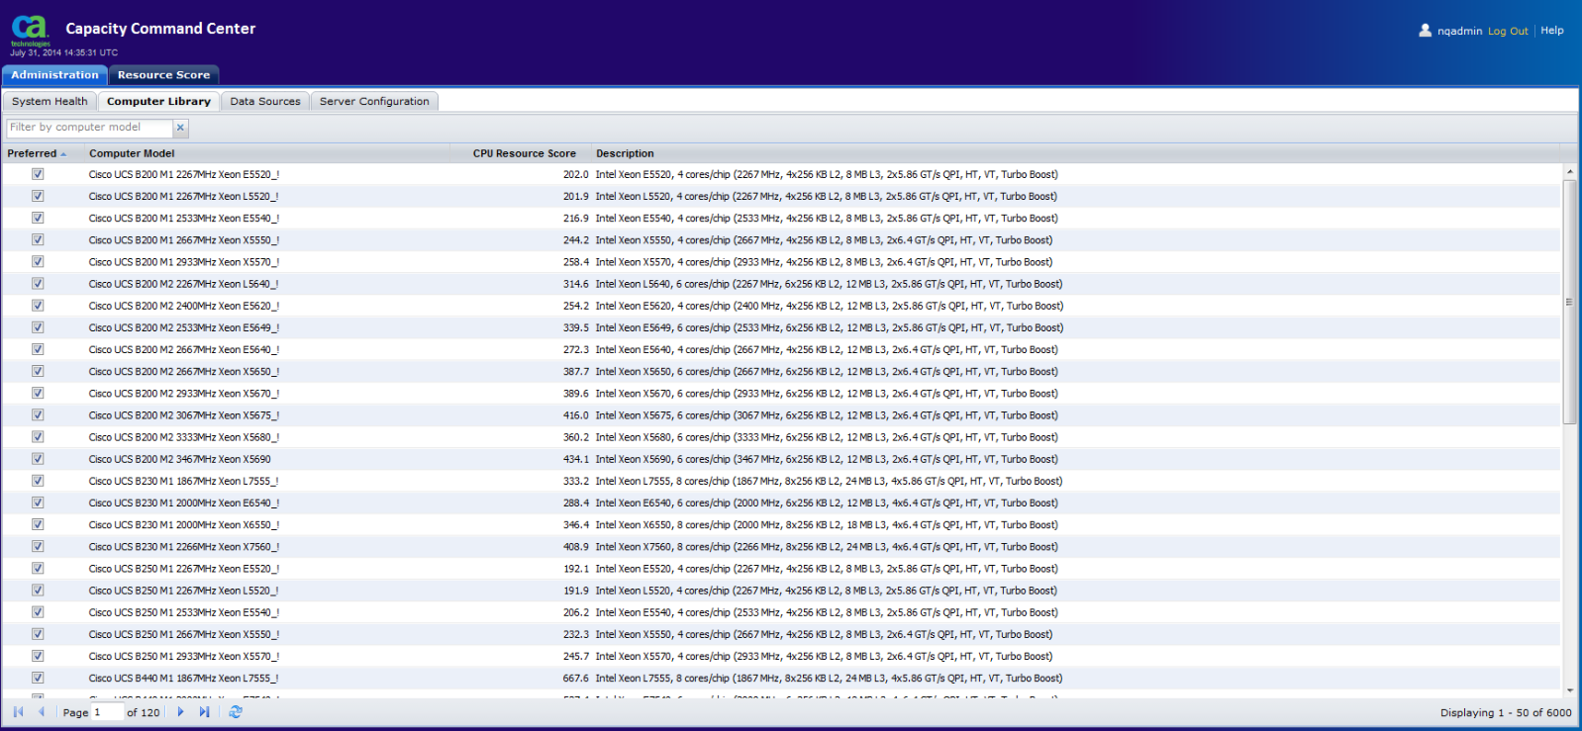Toggle Preferred checkbox for B200 M2 L5640
The height and width of the screenshot is (731, 1582).
(x=38, y=284)
